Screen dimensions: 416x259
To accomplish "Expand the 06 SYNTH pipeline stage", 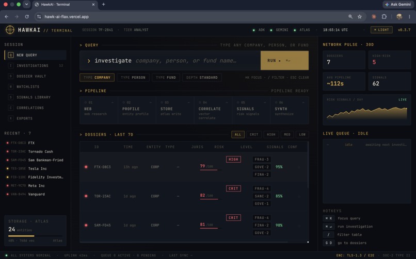I will tap(290, 110).
